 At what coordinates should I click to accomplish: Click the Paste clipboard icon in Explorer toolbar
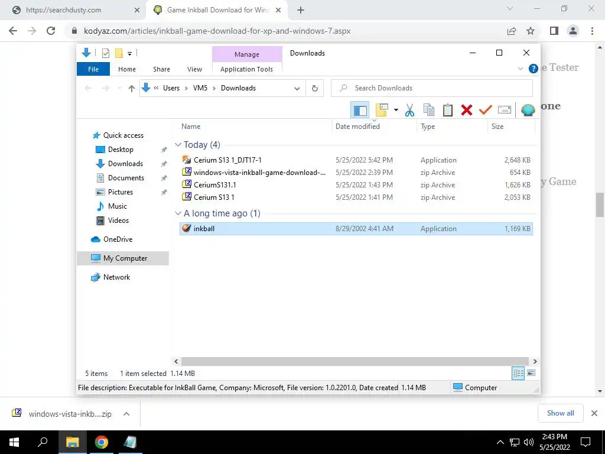point(448,111)
